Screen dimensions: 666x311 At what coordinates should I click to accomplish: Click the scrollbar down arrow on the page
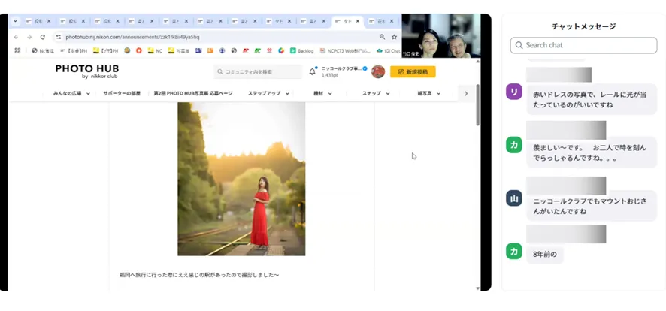click(477, 288)
